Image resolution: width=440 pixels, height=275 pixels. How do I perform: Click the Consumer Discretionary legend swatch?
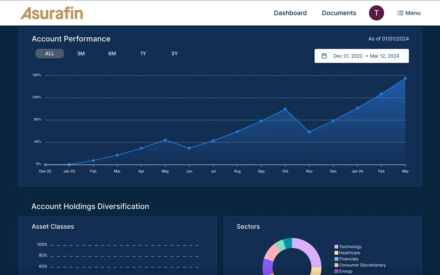336,265
